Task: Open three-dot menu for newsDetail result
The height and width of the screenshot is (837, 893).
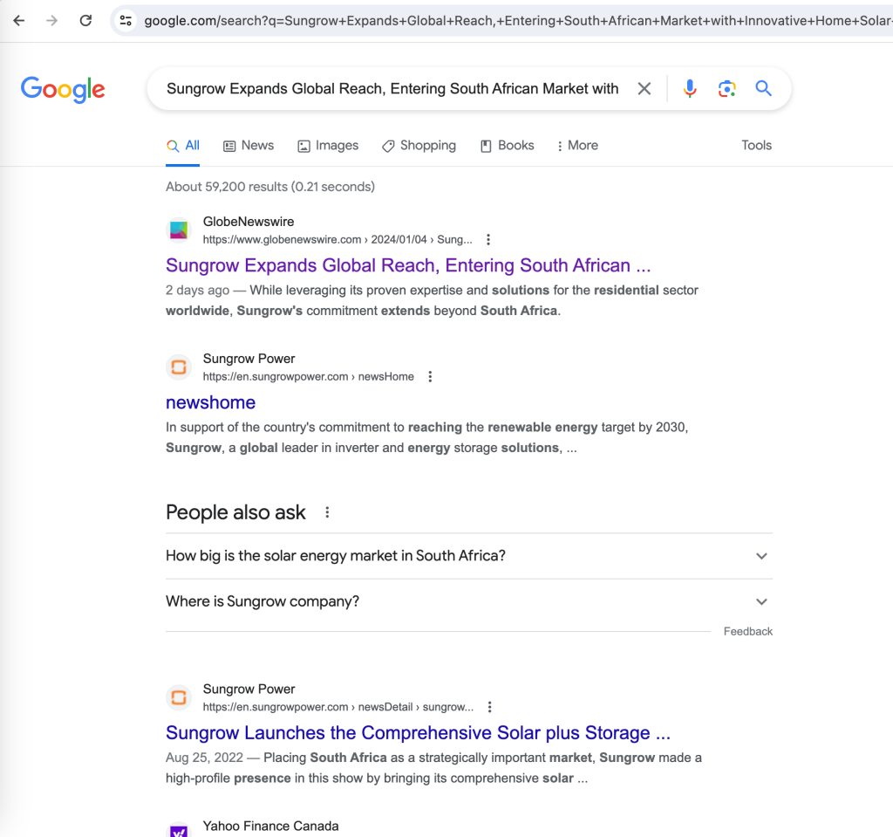Action: pos(490,707)
